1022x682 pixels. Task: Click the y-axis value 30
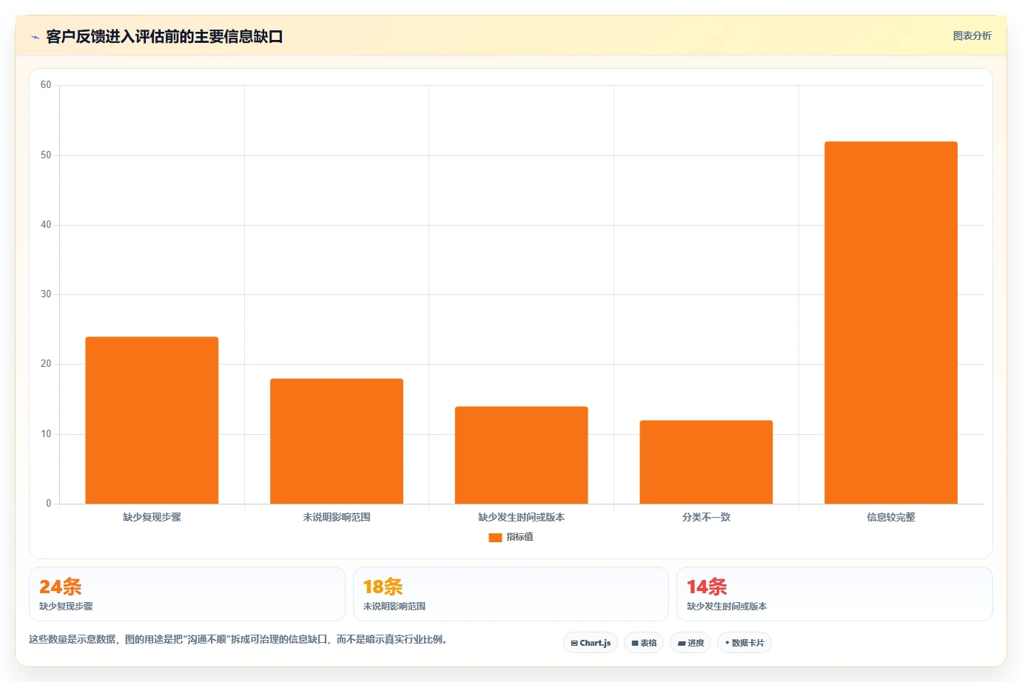(x=46, y=294)
